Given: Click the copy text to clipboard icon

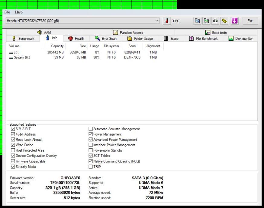Looking at the screenshot, I should coord(198,21).
